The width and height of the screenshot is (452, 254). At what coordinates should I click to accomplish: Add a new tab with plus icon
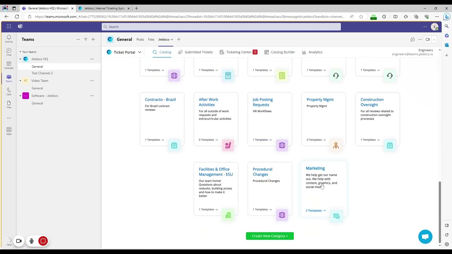pyautogui.click(x=179, y=40)
